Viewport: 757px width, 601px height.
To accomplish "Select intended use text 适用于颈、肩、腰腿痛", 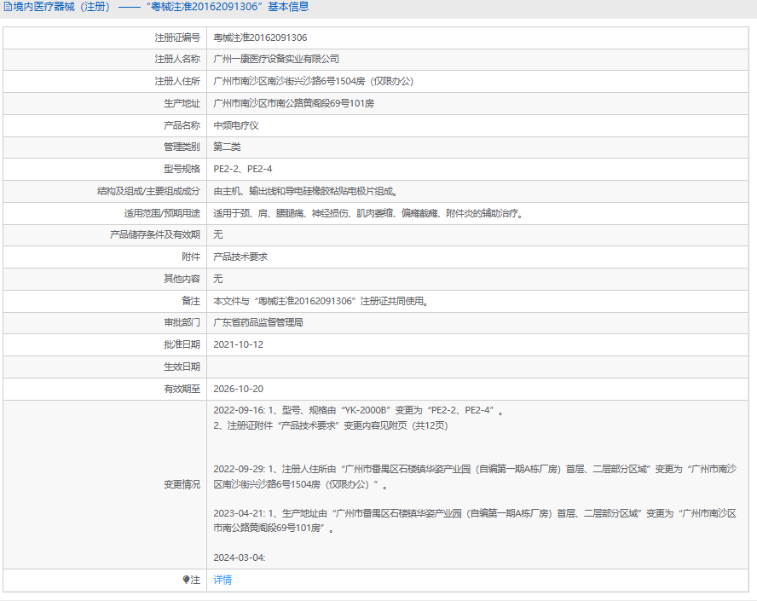I will (x=259, y=213).
